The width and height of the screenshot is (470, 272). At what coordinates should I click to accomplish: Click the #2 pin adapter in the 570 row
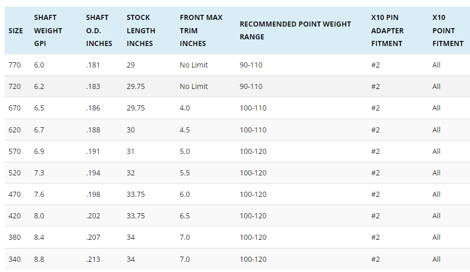click(375, 151)
